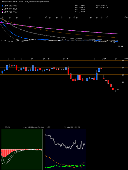Select the 'DOW PT: 49.55' legend label
The height and width of the screenshot is (170, 128).
pyautogui.click(x=10, y=12)
